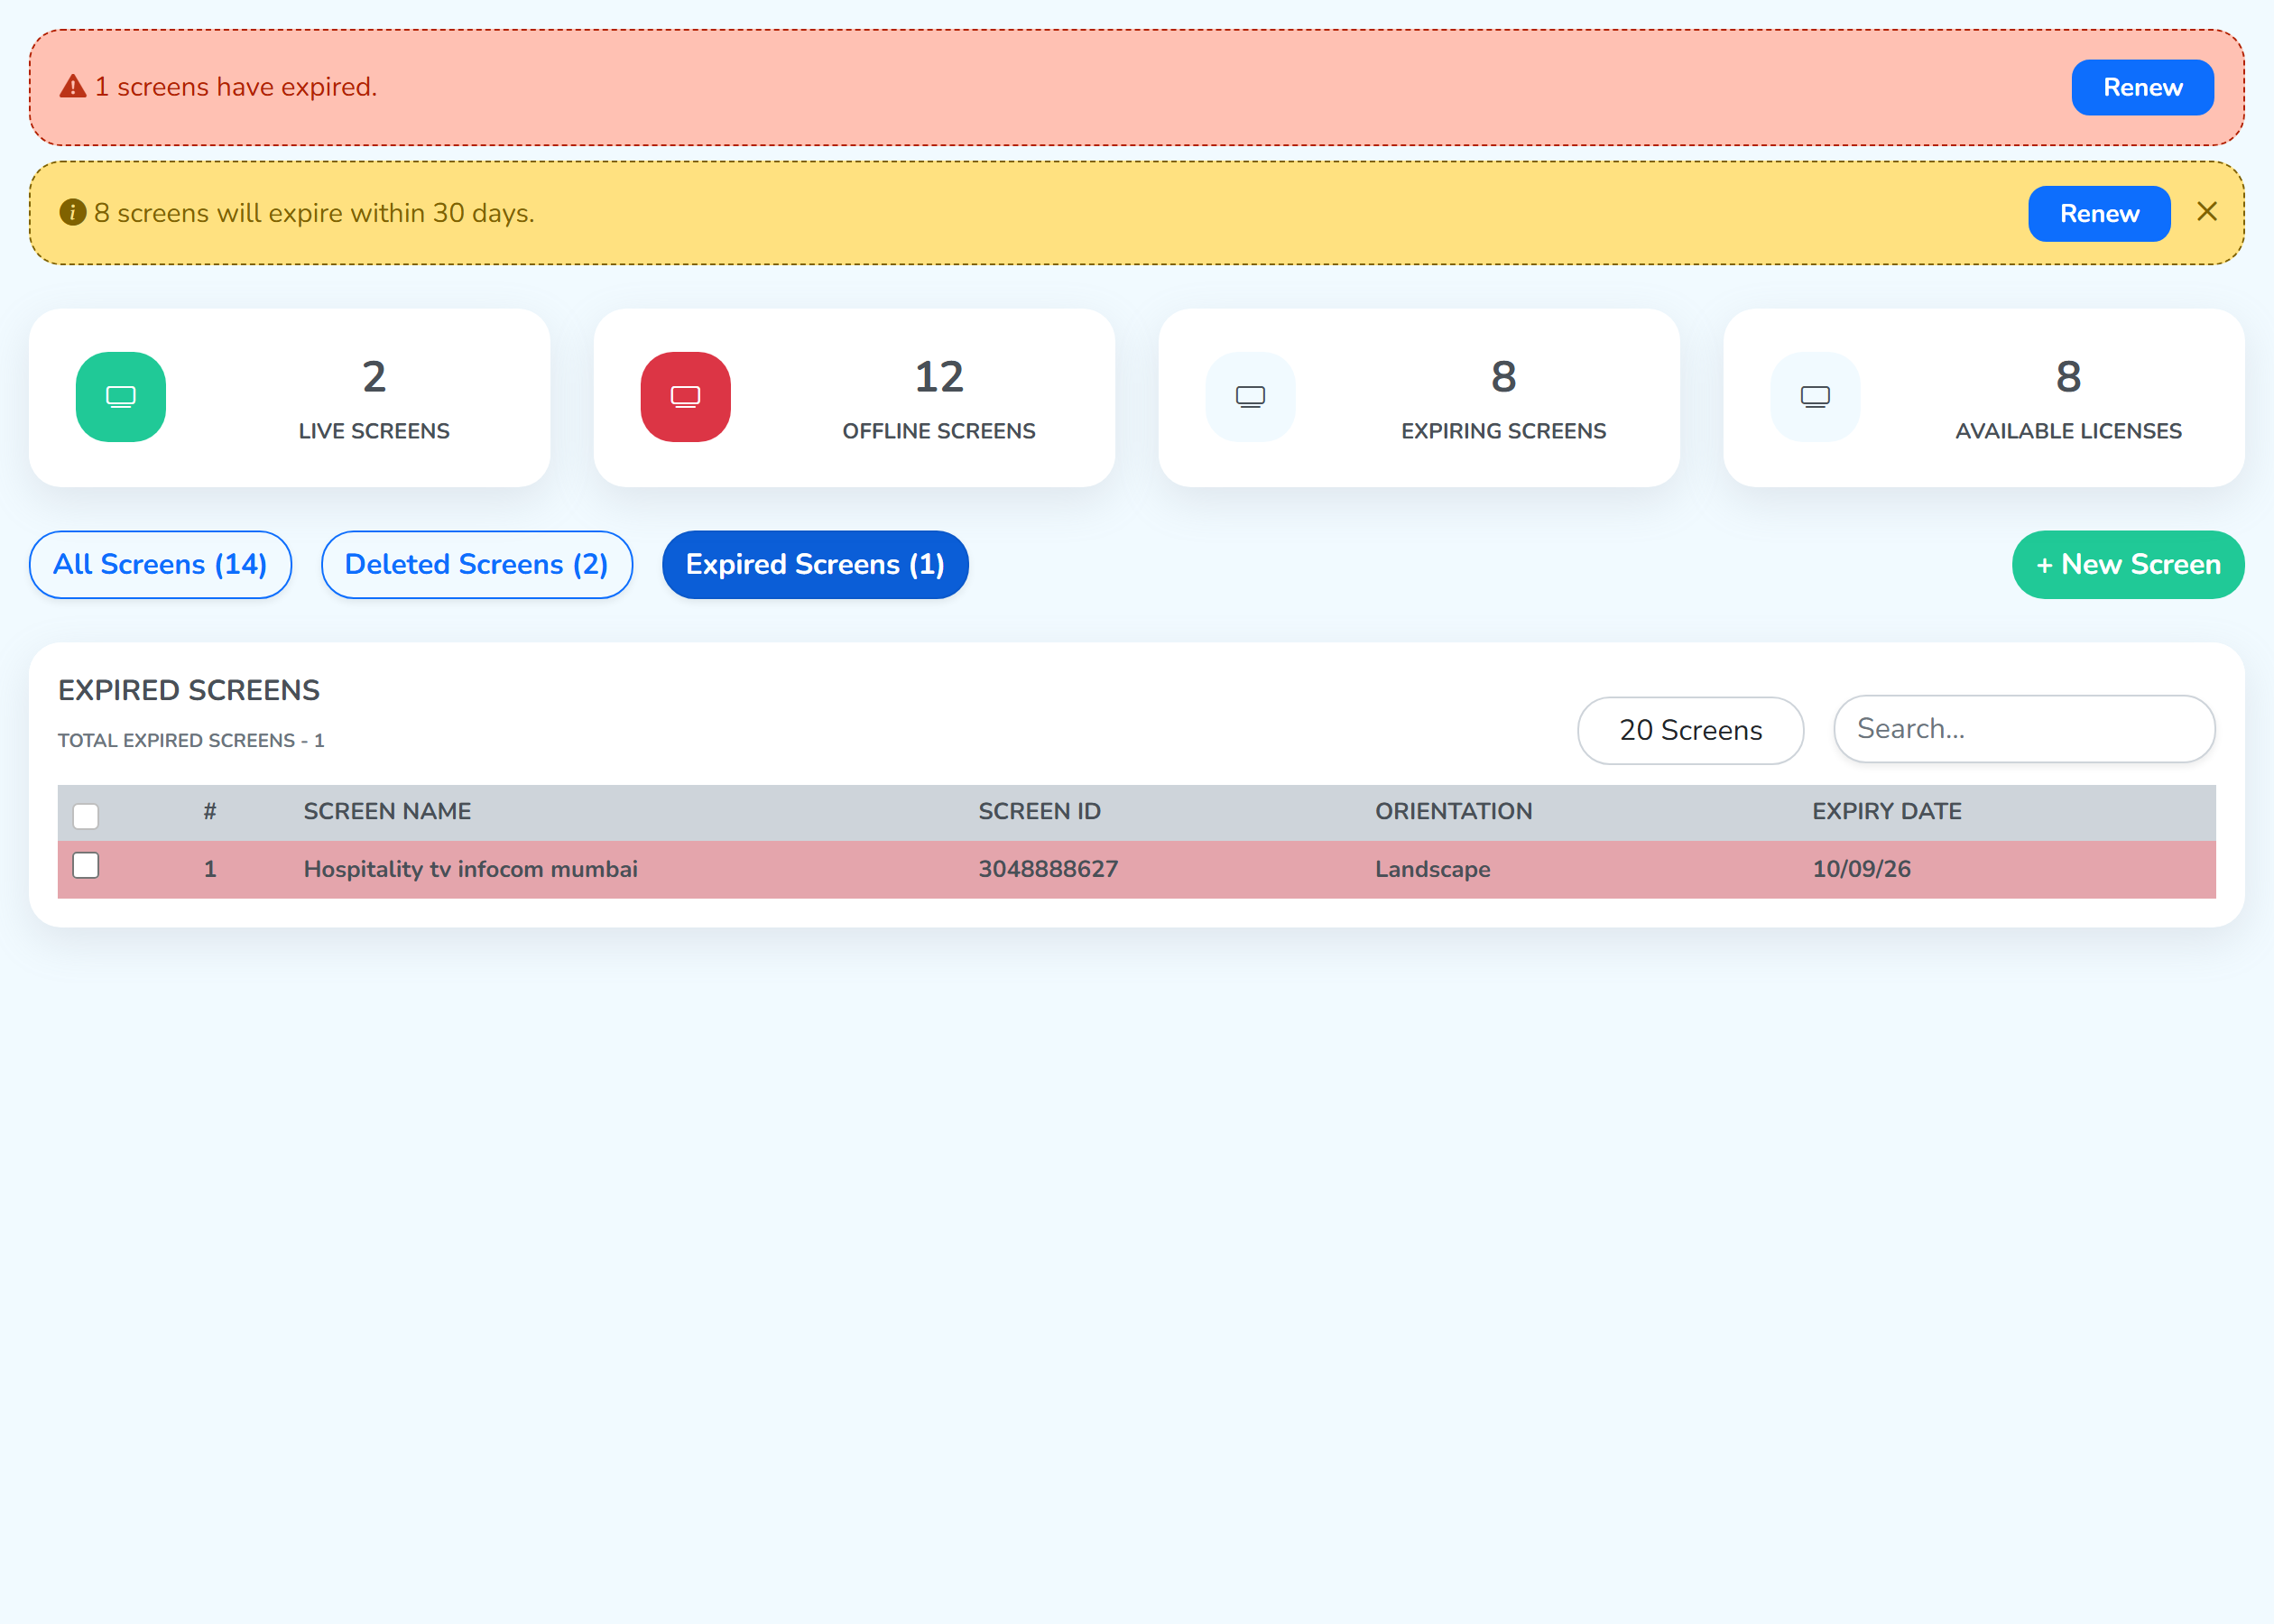2274x1624 pixels.
Task: Select the Expired Screens (1) tab
Action: coord(815,565)
